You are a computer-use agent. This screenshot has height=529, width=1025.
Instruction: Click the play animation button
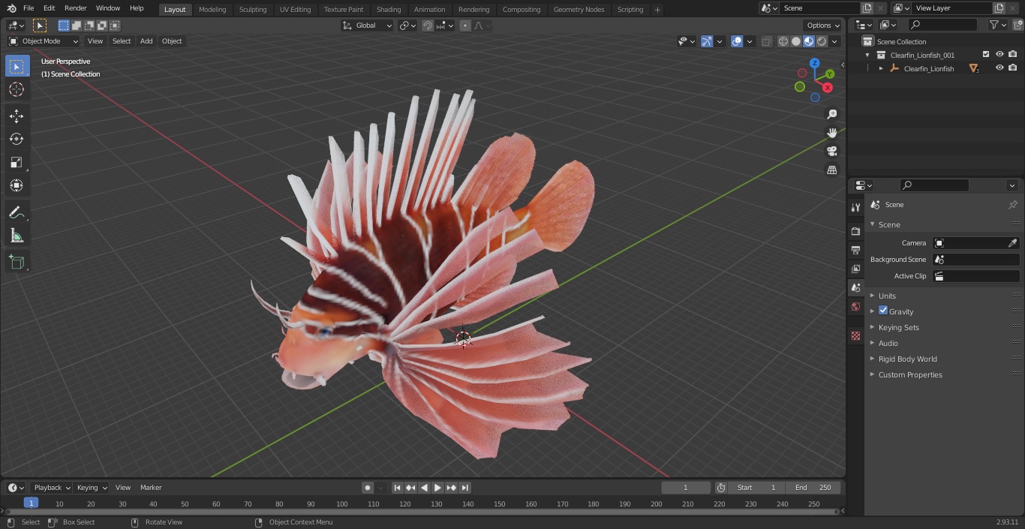[437, 488]
